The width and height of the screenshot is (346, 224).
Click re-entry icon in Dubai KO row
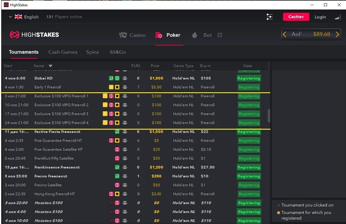111,78
